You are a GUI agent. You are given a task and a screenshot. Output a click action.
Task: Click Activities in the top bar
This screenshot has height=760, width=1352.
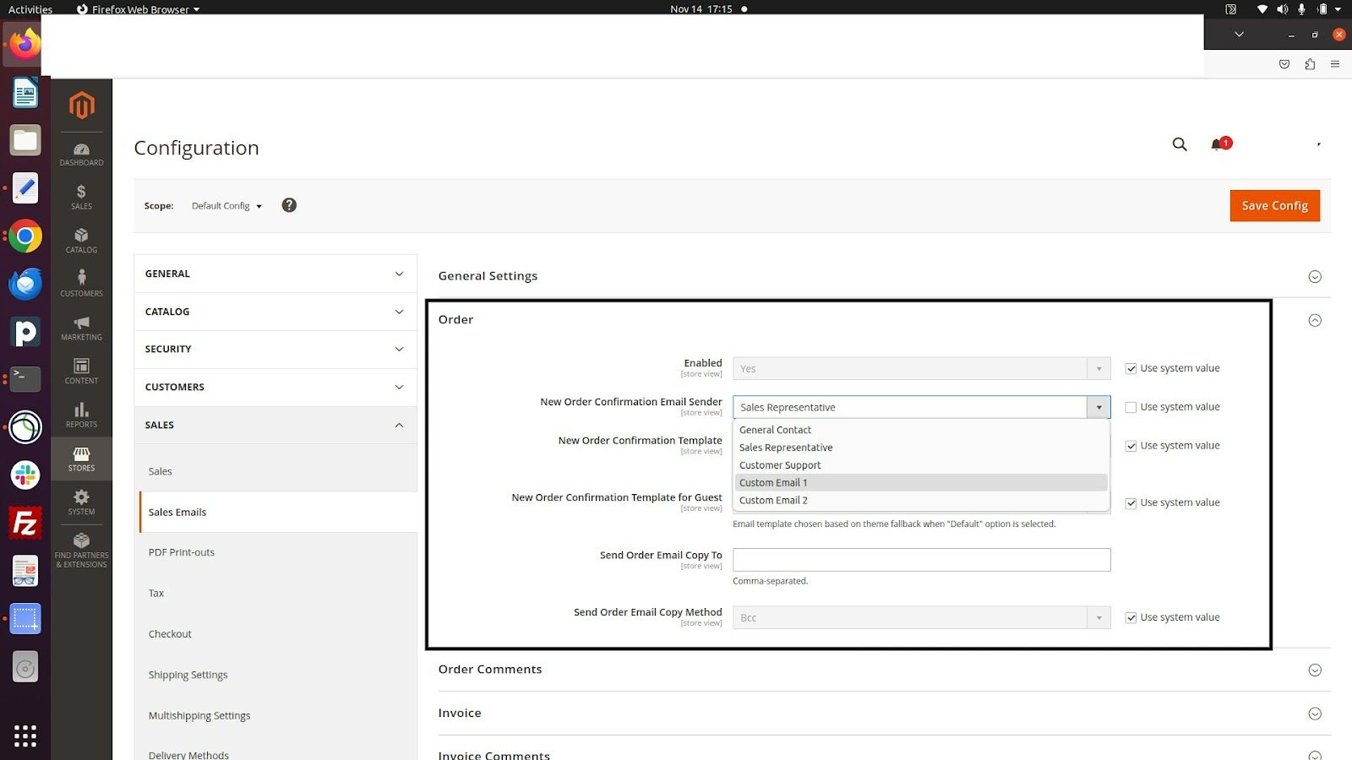30,9
